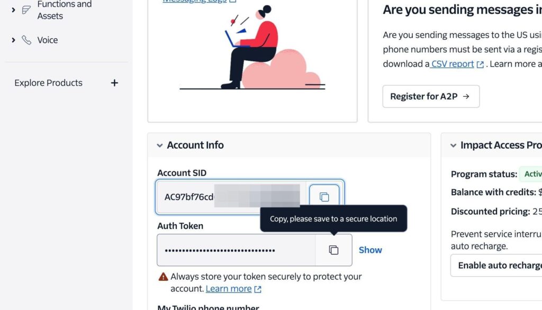Open Explore Products in the sidebar
The height and width of the screenshot is (310, 542).
coord(48,83)
